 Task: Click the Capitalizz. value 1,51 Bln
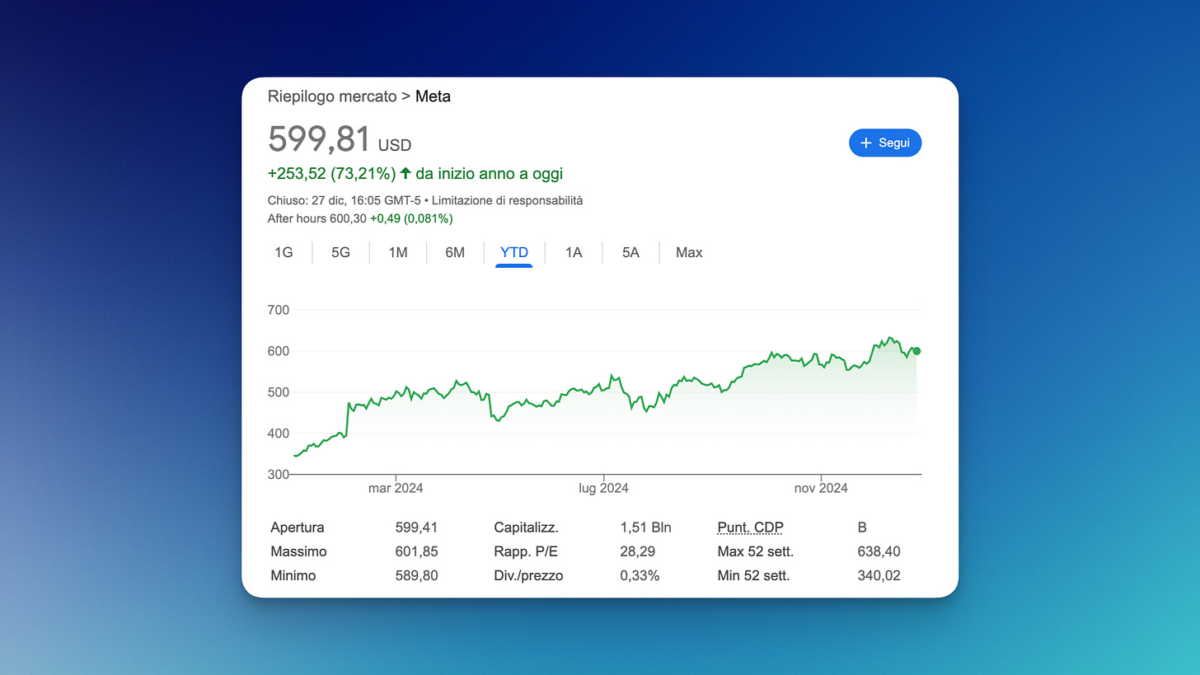[645, 527]
